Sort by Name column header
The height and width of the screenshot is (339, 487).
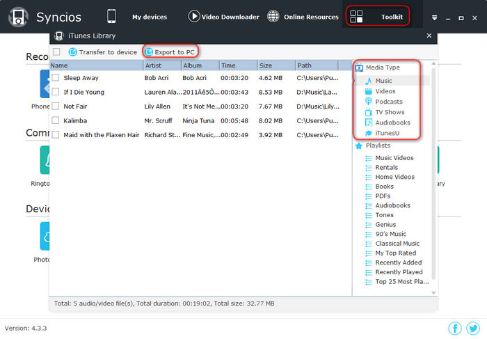pos(96,65)
